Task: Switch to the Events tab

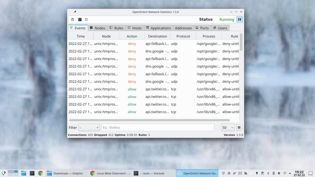Action: point(78,28)
